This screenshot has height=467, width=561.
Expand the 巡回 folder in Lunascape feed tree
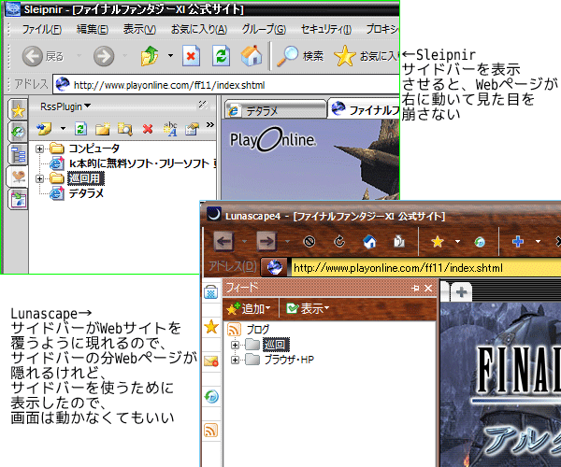point(235,345)
